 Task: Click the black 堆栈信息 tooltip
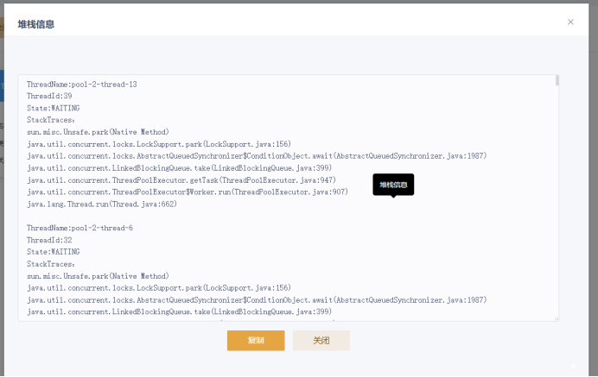pos(393,184)
